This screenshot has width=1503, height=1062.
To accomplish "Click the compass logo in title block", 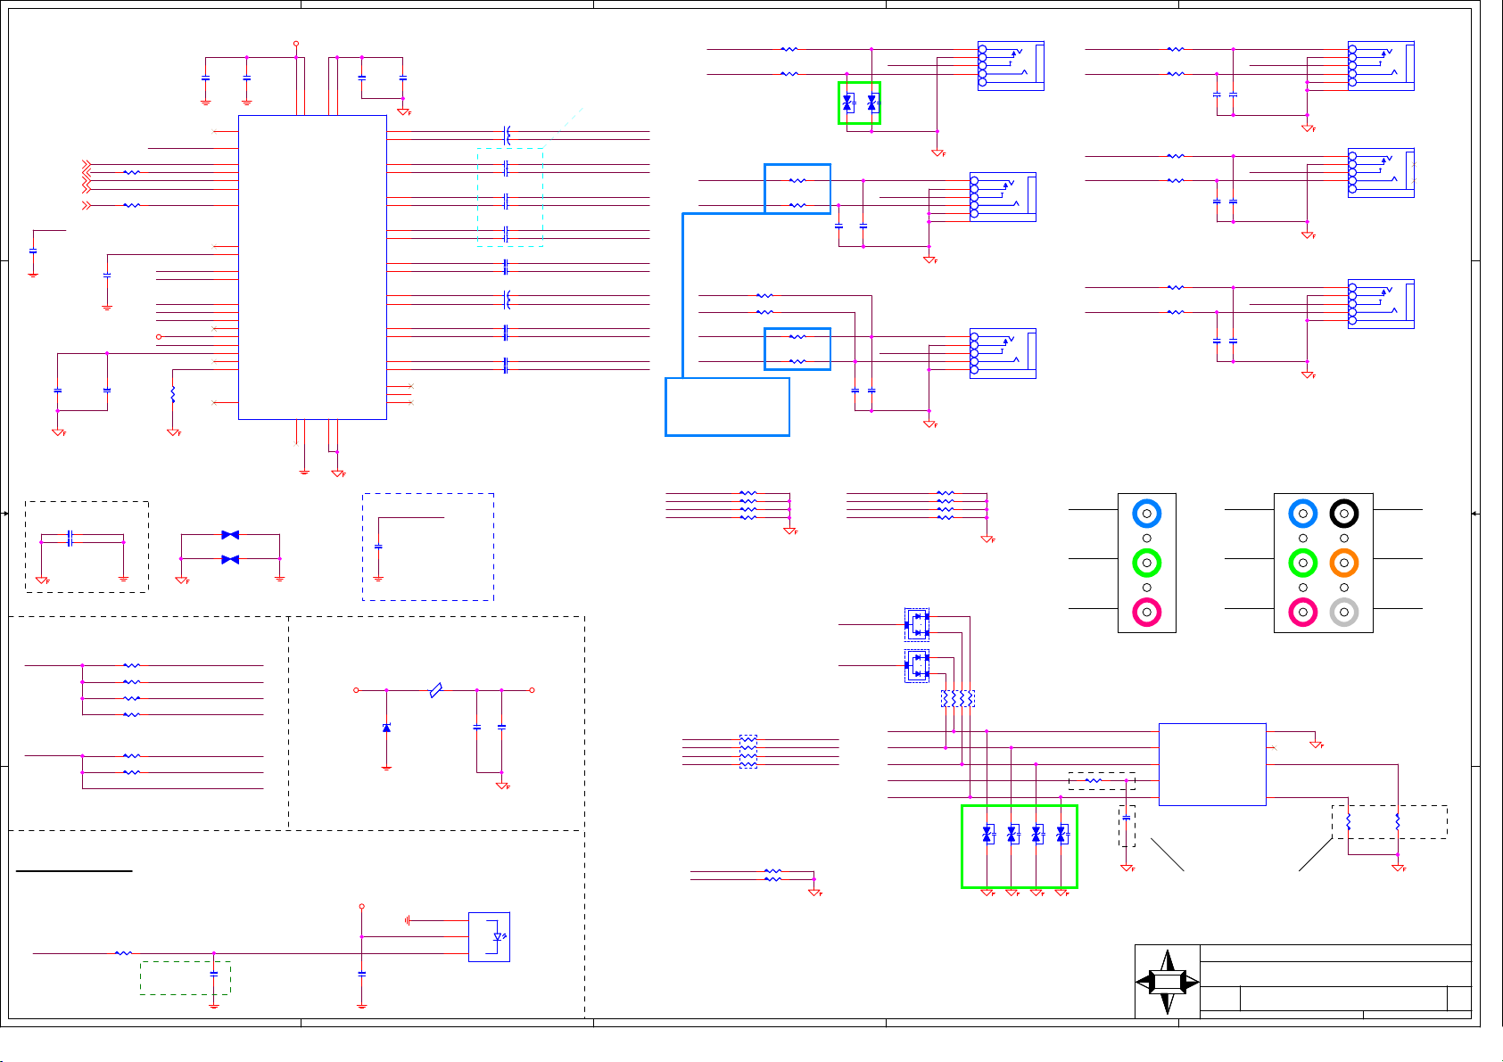I will pos(1168,982).
